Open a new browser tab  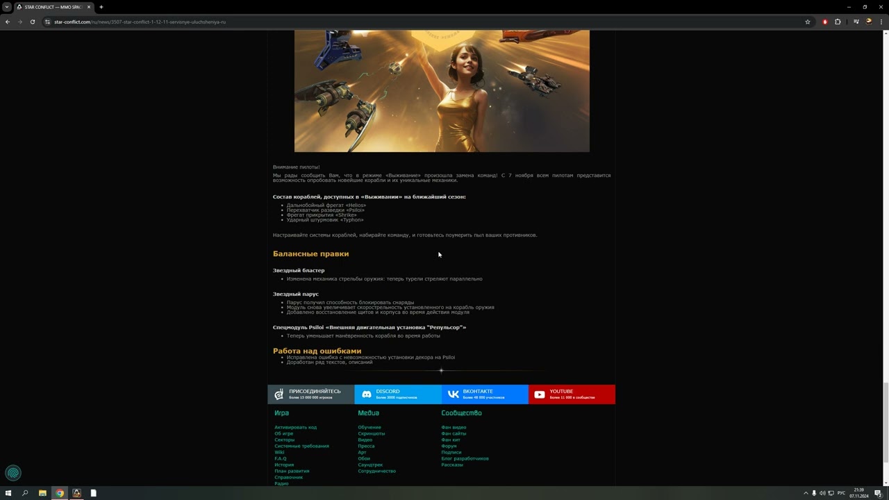pyautogui.click(x=101, y=7)
